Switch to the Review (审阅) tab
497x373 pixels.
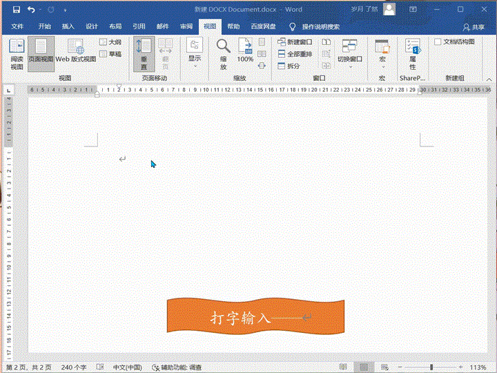(186, 26)
